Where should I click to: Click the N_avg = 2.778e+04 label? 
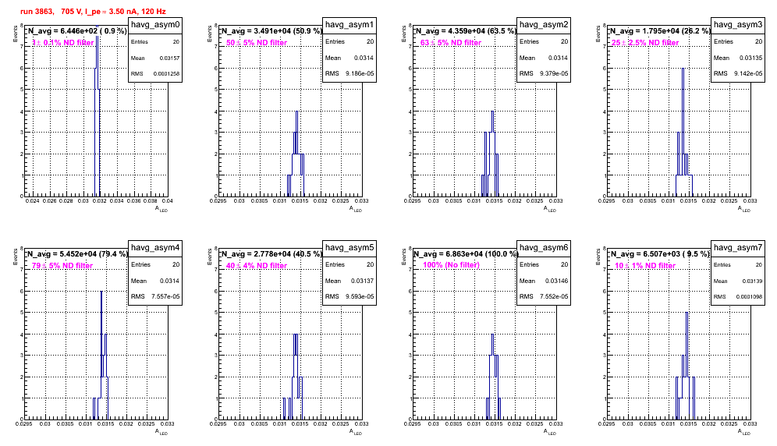point(271,253)
